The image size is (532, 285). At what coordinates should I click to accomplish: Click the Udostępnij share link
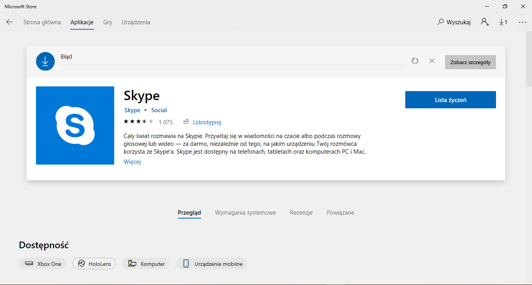(x=202, y=122)
